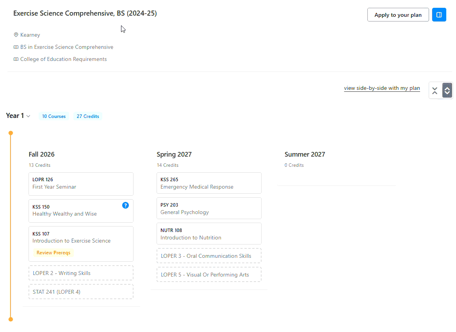The height and width of the screenshot is (332, 456).
Task: Open the LOPR 126 First Year Seminar card
Action: (81, 184)
